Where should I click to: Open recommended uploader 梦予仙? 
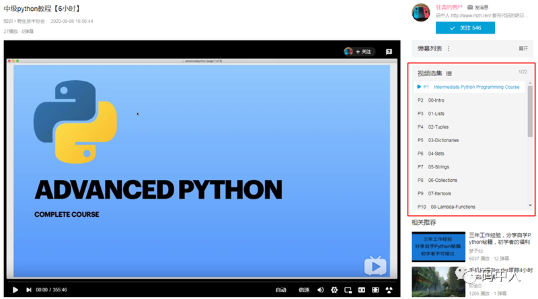pyautogui.click(x=475, y=251)
